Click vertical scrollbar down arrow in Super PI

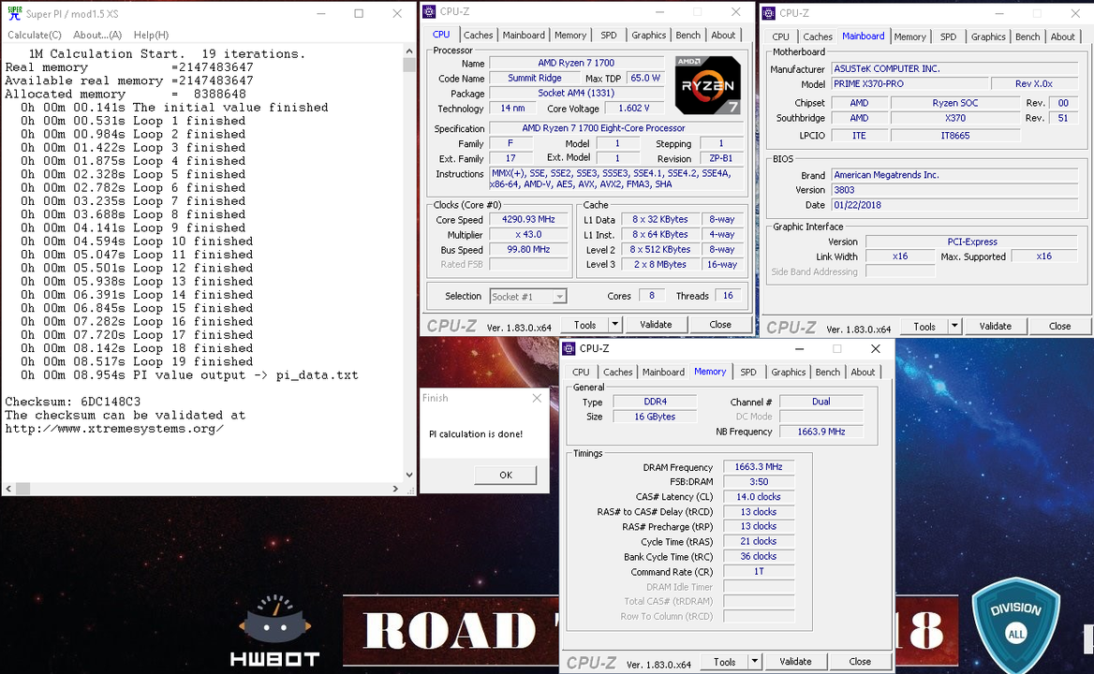coord(409,475)
